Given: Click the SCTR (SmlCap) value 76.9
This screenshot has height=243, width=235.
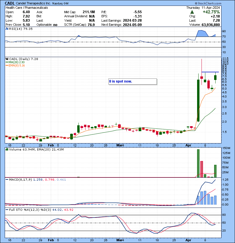Looking at the screenshot, I should [x=91, y=25].
